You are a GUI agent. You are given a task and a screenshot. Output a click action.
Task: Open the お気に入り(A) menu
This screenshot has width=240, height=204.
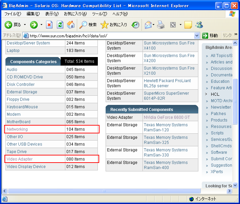(75, 14)
